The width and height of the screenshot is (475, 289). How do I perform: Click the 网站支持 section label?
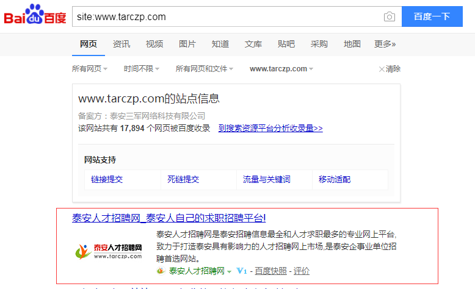coord(100,160)
